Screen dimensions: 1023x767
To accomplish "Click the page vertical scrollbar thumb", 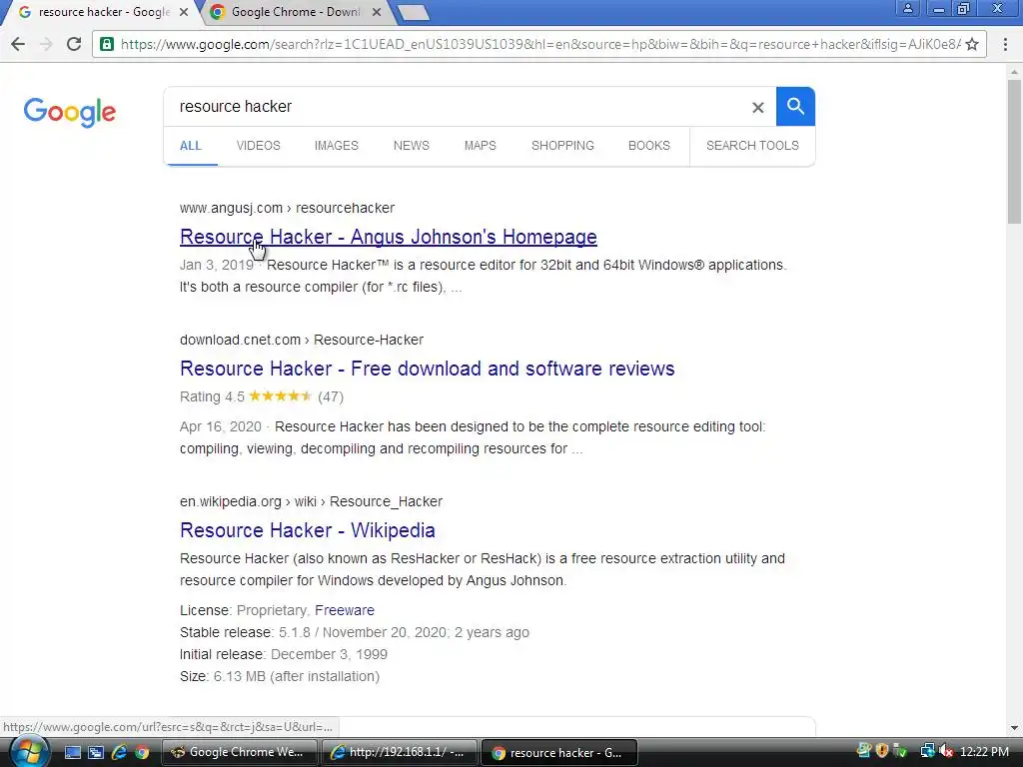I will (x=1014, y=152).
